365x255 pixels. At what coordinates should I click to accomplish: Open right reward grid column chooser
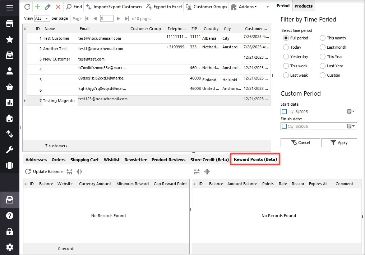coord(194,184)
